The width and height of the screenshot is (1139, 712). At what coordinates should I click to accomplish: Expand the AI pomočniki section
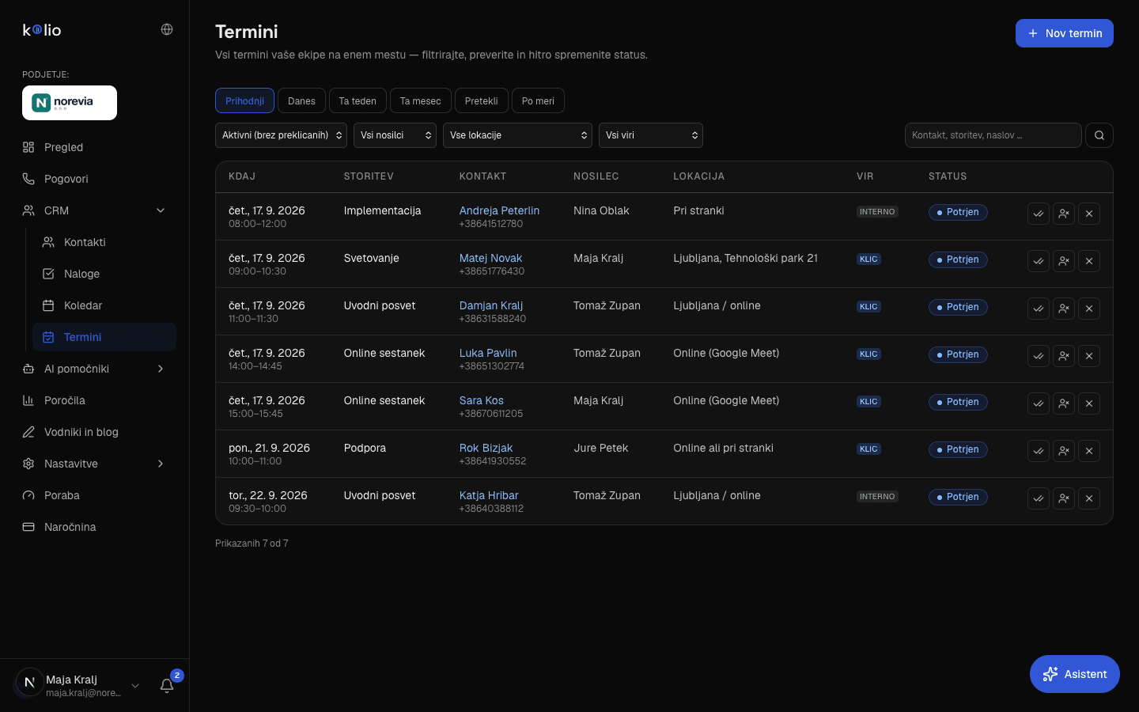click(x=95, y=369)
